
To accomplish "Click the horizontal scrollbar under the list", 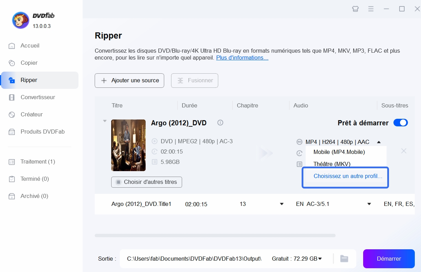I will (215, 236).
